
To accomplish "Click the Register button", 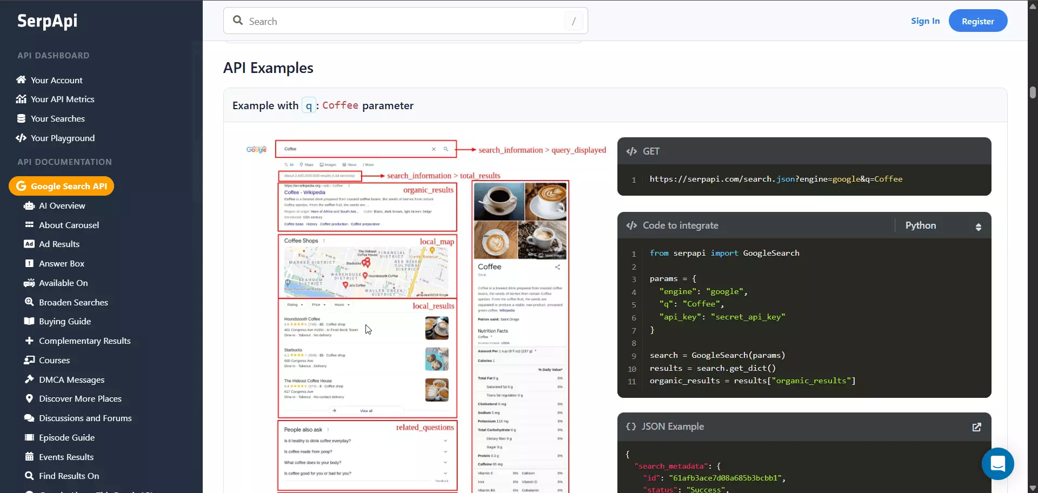I will tap(978, 21).
